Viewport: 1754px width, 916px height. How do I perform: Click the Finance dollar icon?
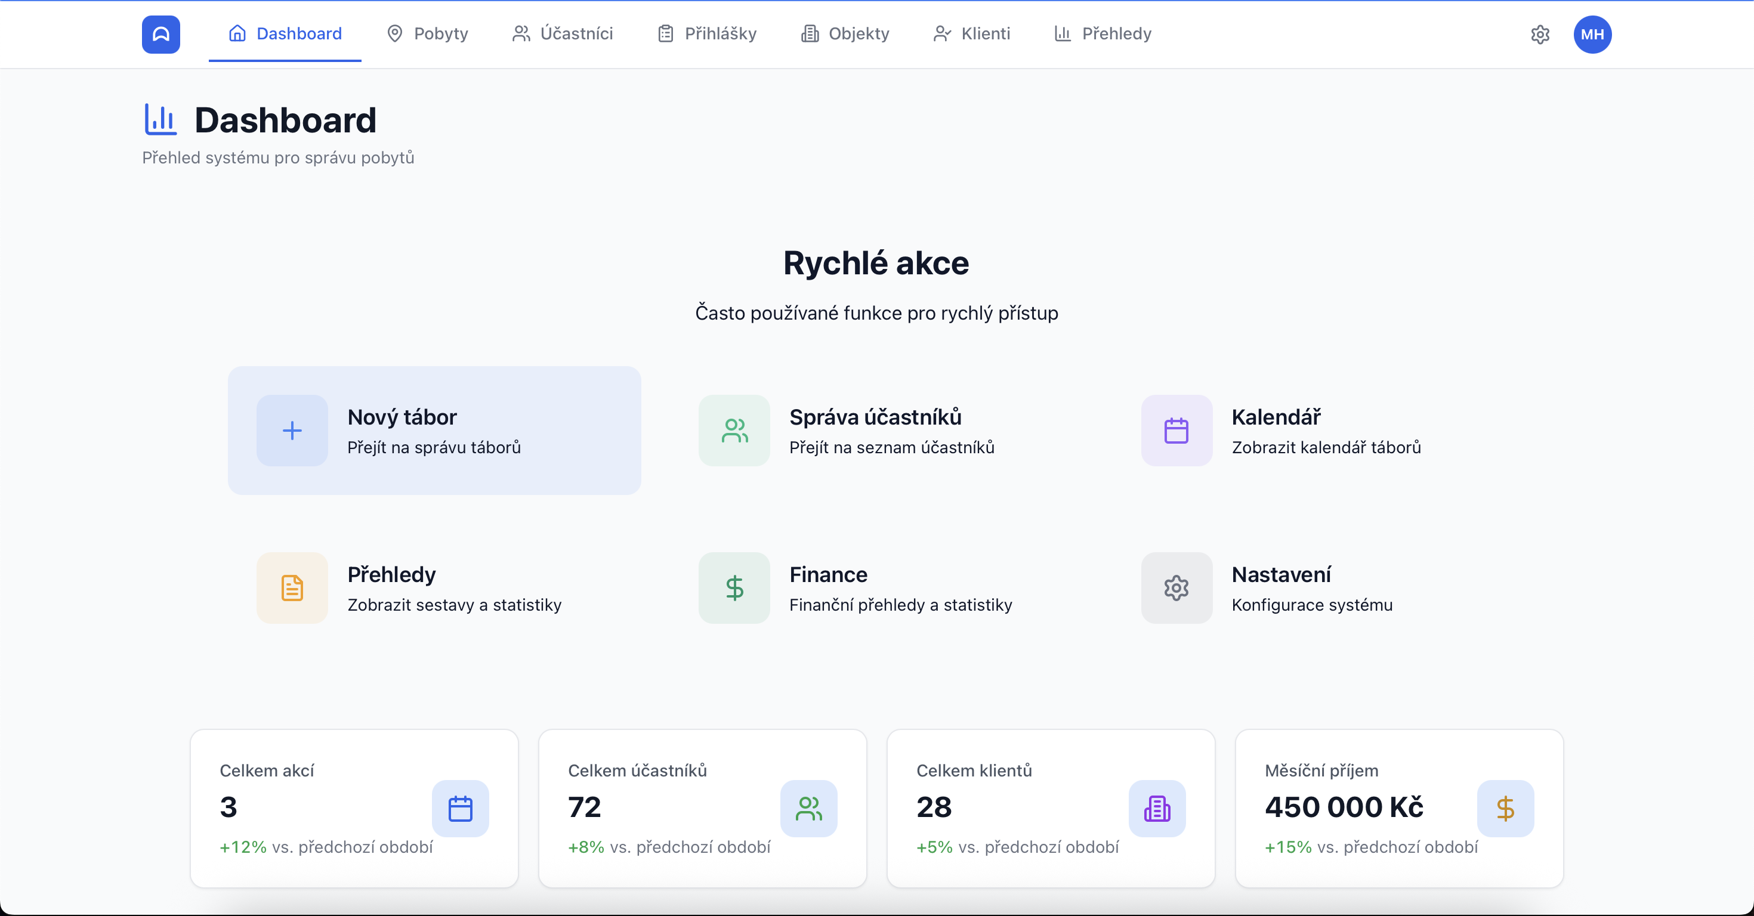[733, 588]
